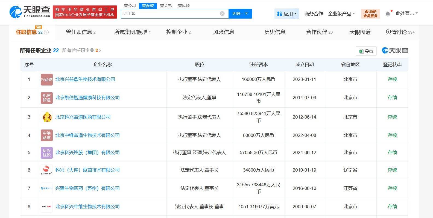Open the 曾任职信息 tab
The height and width of the screenshot is (218, 433).
81,32
